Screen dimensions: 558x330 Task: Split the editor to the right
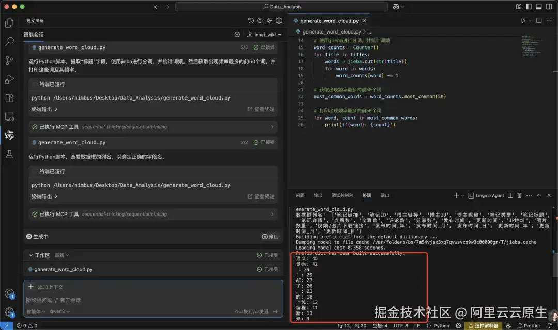point(539,21)
